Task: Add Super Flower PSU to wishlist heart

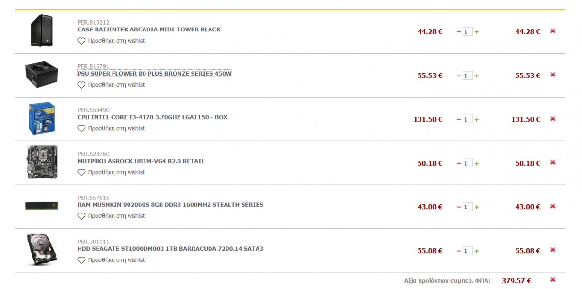Action: (x=81, y=85)
